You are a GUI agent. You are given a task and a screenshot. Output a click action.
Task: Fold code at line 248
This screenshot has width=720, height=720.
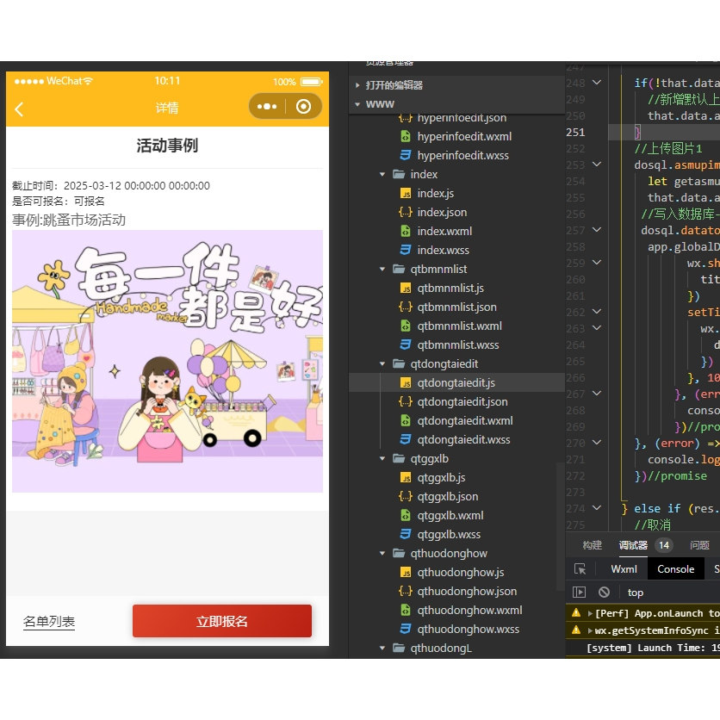tap(597, 83)
